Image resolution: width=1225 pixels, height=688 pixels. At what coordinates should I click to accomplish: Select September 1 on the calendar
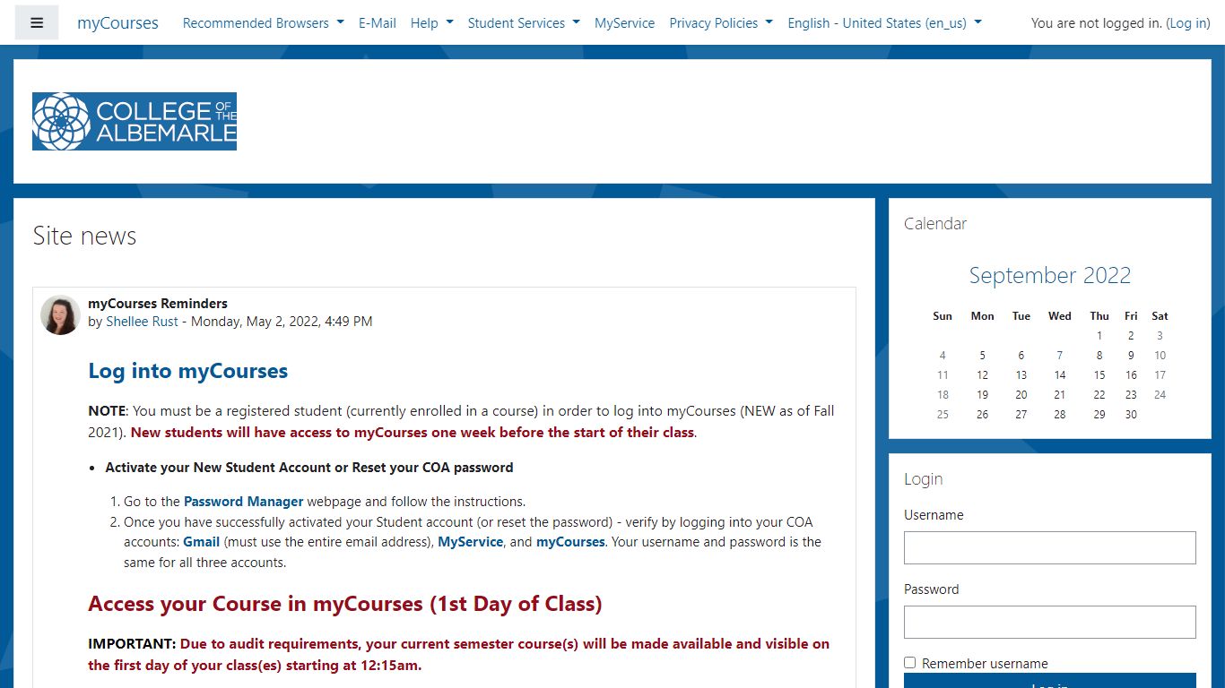(x=1099, y=335)
